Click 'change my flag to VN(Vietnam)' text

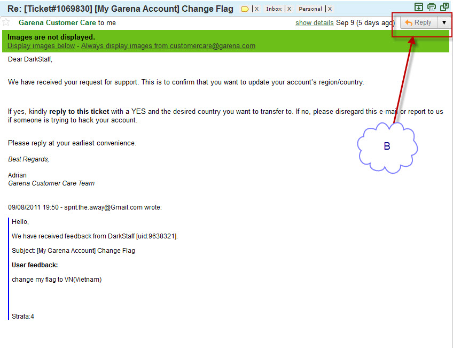click(x=57, y=280)
